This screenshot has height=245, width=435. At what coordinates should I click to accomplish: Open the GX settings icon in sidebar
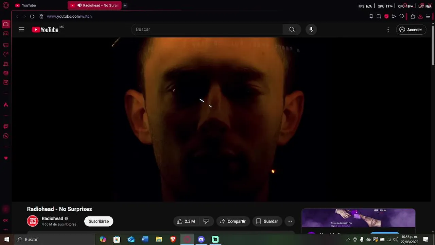[6, 220]
